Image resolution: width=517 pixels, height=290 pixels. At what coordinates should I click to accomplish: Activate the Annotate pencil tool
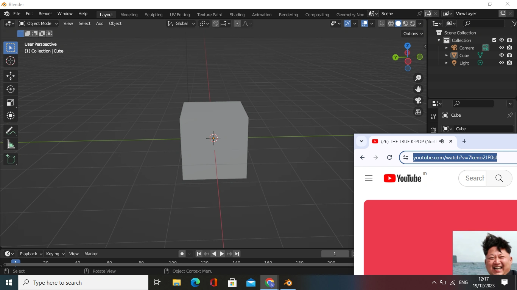[x=11, y=131]
